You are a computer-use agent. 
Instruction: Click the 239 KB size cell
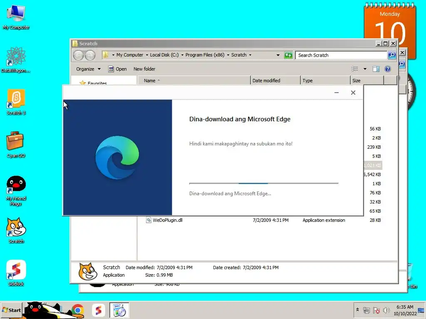[374, 147]
